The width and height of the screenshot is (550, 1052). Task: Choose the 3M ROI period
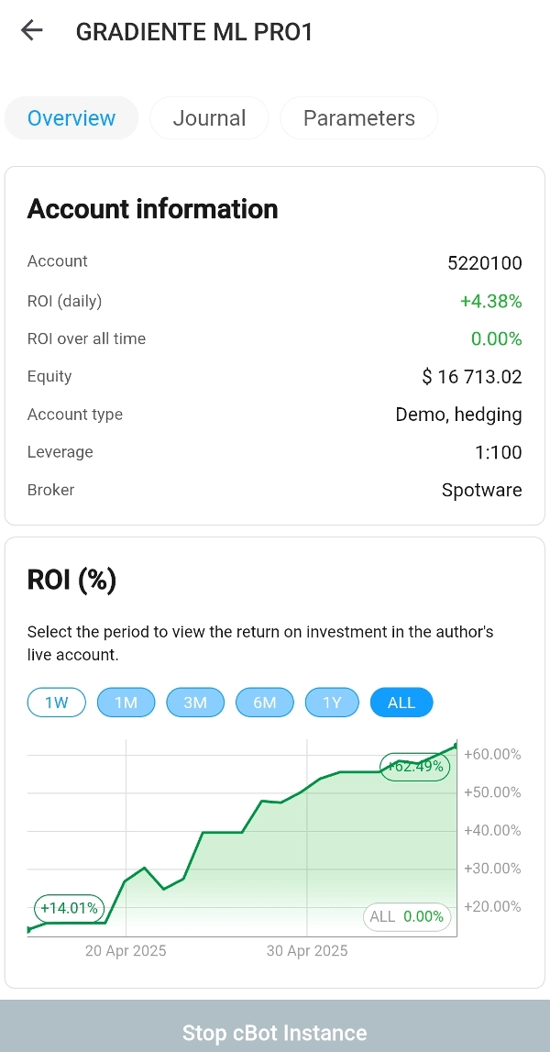[x=195, y=703]
